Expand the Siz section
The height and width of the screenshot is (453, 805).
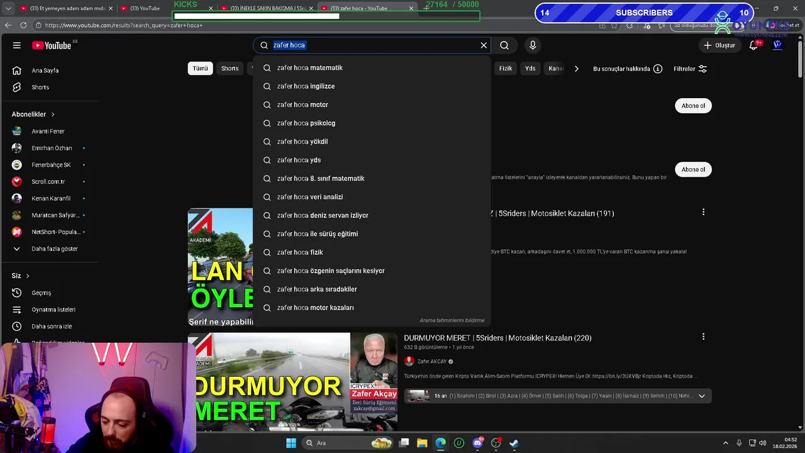21,276
